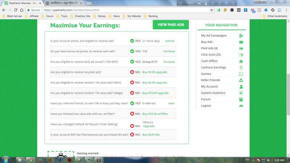This screenshot has width=290, height=163.
Task: Open Refer Friends navigation link
Action: pyautogui.click(x=211, y=80)
